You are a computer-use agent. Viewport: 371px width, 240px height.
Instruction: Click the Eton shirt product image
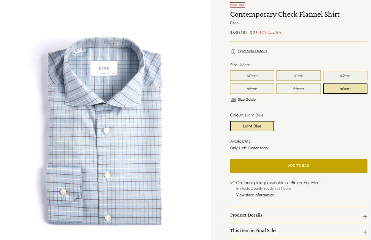coord(104,134)
